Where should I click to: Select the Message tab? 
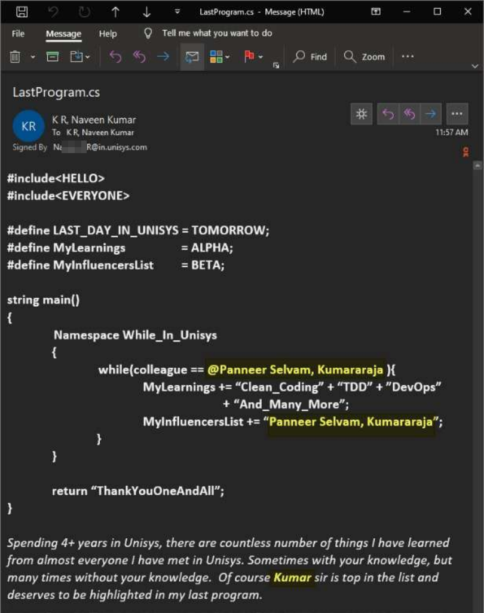click(x=63, y=33)
